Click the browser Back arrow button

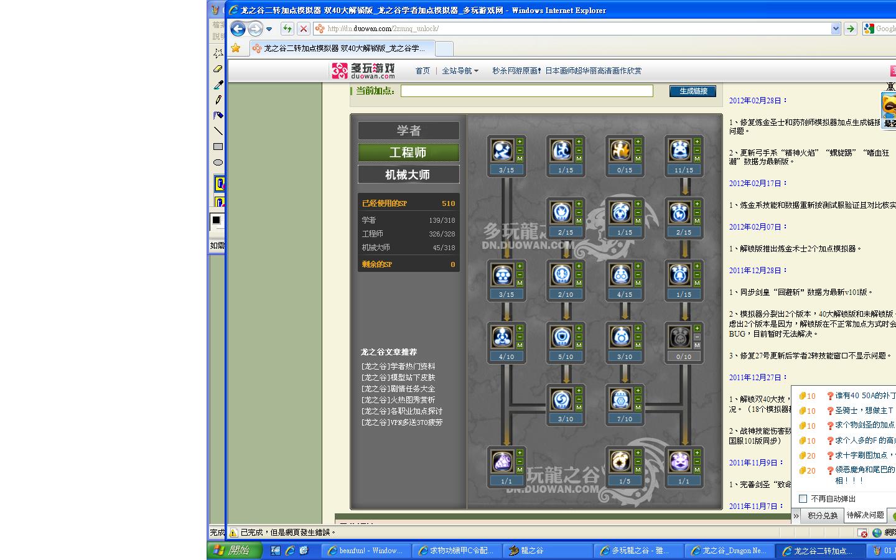[238, 29]
